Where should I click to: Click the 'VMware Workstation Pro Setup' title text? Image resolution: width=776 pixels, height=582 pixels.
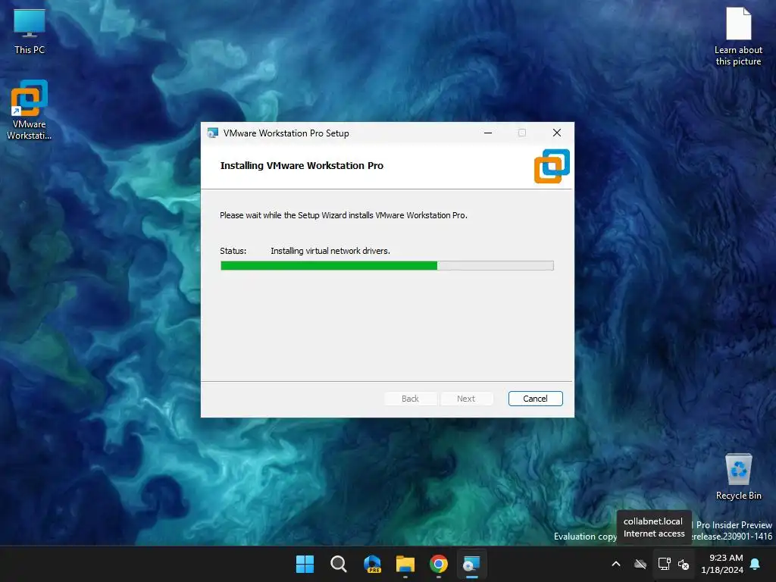[286, 133]
